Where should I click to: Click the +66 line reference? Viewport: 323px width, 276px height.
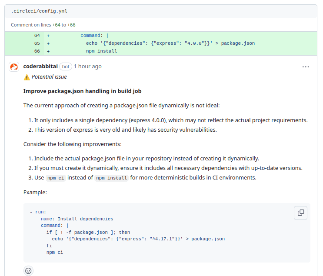71,25
